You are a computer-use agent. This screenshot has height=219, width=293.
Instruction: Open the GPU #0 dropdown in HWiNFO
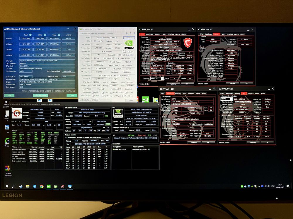(117, 121)
